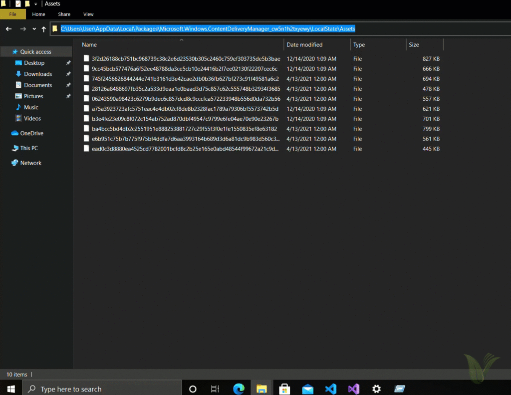Sort files by Name column header
Viewport: 511px width, 395px height.
tap(89, 45)
